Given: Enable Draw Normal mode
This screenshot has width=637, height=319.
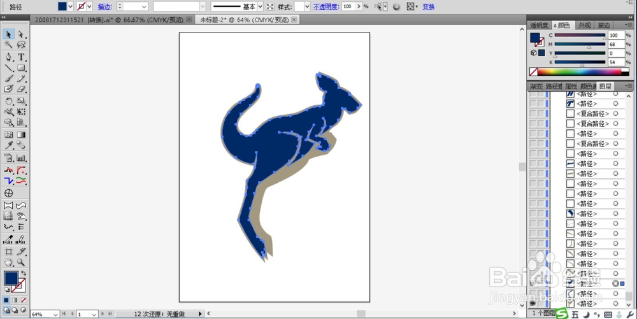Looking at the screenshot, I should (6, 310).
